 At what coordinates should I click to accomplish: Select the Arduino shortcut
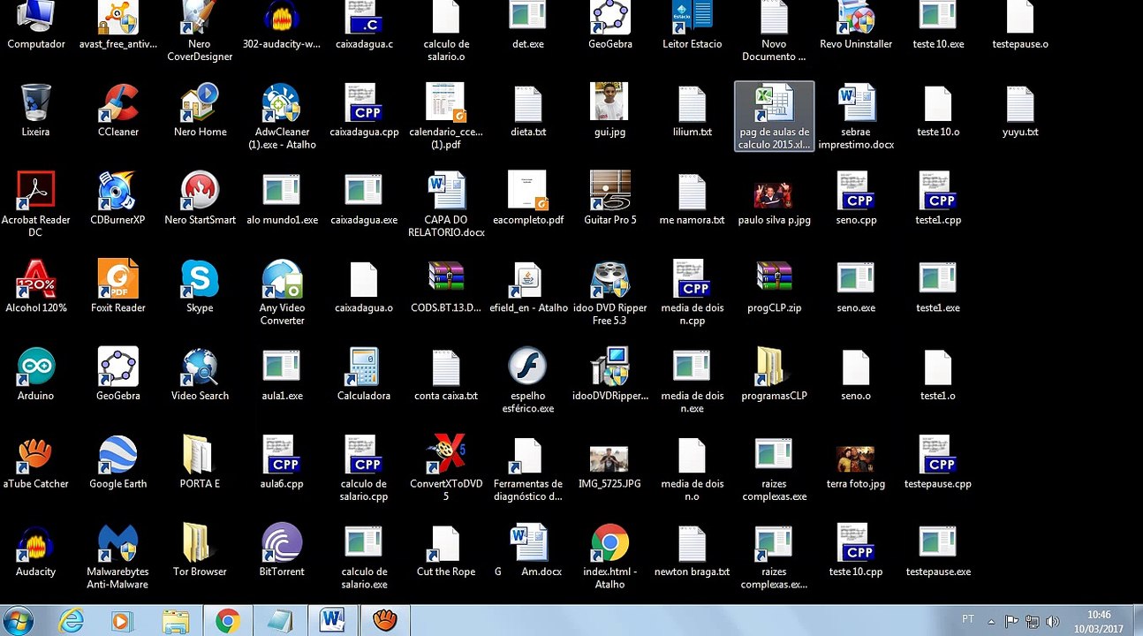coord(36,375)
